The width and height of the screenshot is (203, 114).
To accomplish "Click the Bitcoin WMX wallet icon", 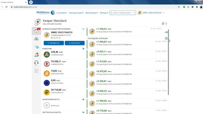I will [47, 73].
